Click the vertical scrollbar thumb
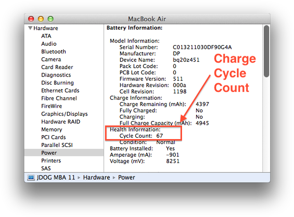294x217 pixels. [x=267, y=51]
